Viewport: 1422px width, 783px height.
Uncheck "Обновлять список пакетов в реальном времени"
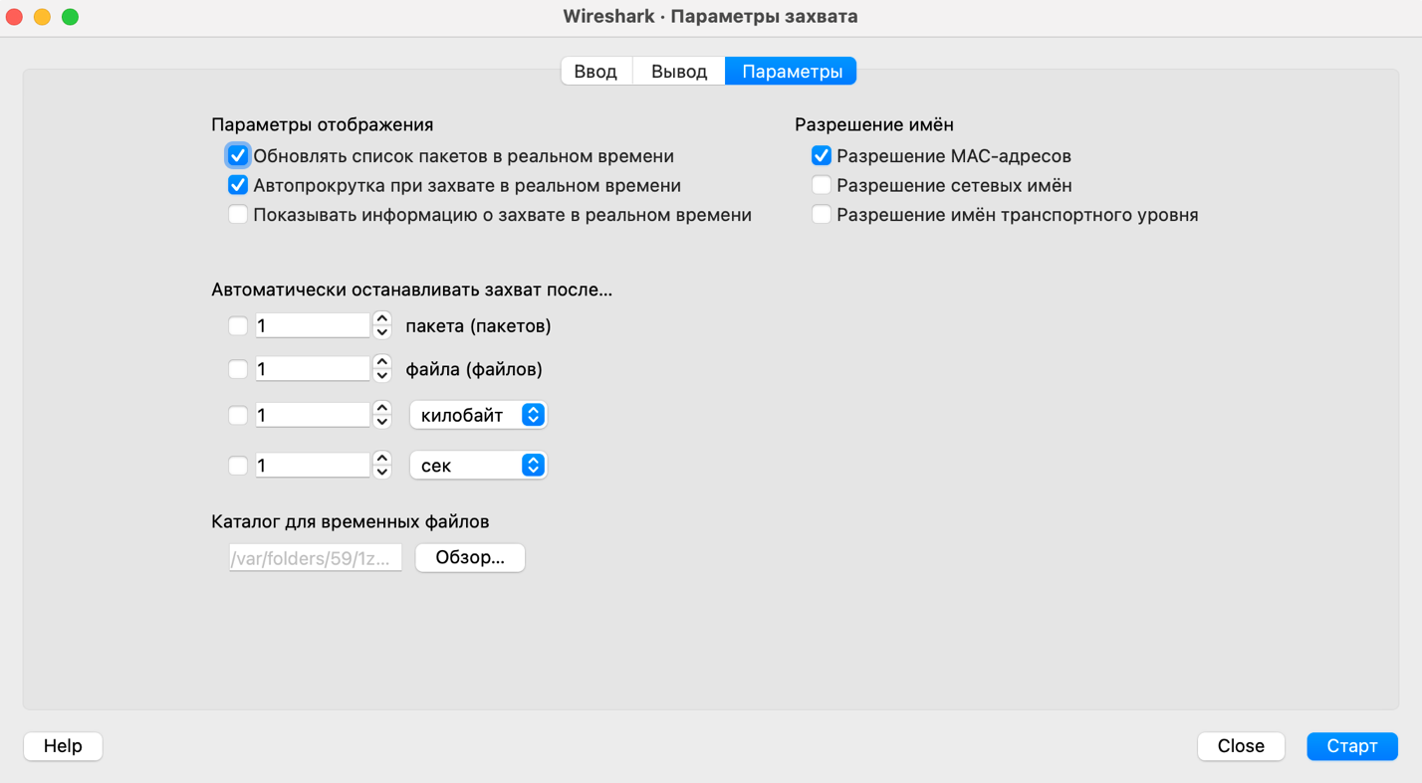238,156
